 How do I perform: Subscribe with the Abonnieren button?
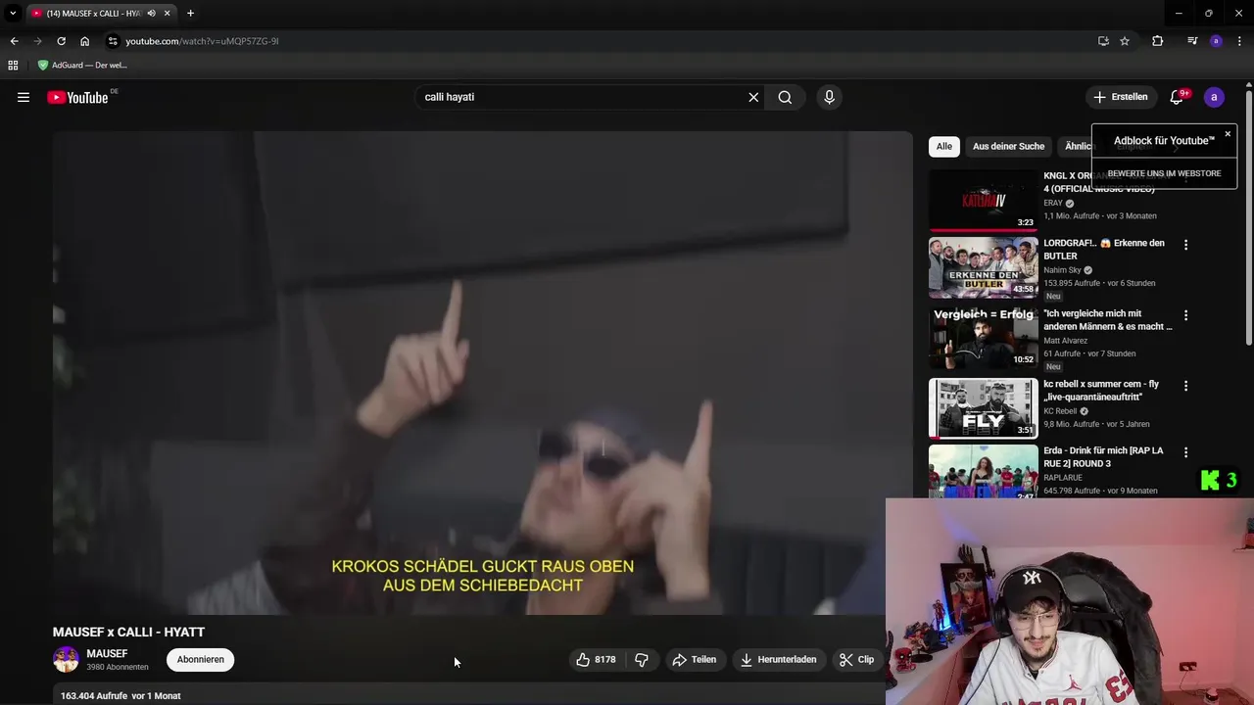coord(201,660)
